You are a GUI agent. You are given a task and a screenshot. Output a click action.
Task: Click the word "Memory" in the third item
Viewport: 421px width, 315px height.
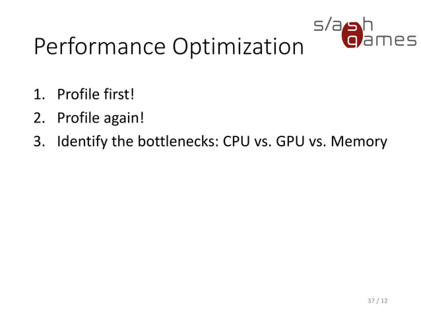click(x=360, y=140)
